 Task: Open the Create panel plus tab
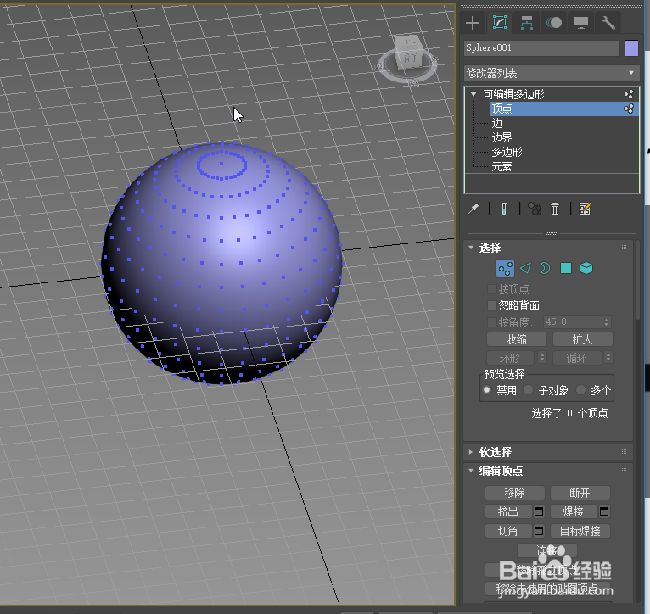473,23
